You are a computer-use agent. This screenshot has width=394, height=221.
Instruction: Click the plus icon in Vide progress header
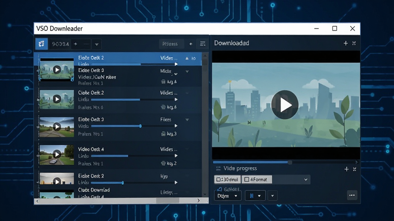pos(346,169)
